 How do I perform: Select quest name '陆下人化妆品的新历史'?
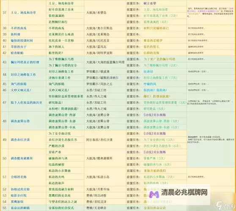click(27, 103)
